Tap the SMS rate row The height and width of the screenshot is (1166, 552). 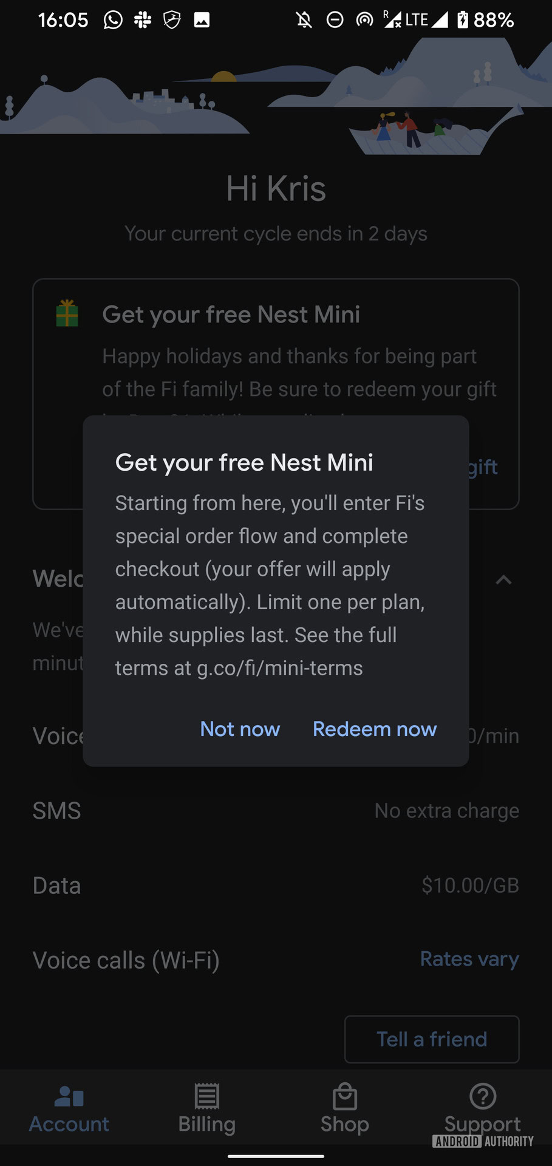tap(276, 811)
